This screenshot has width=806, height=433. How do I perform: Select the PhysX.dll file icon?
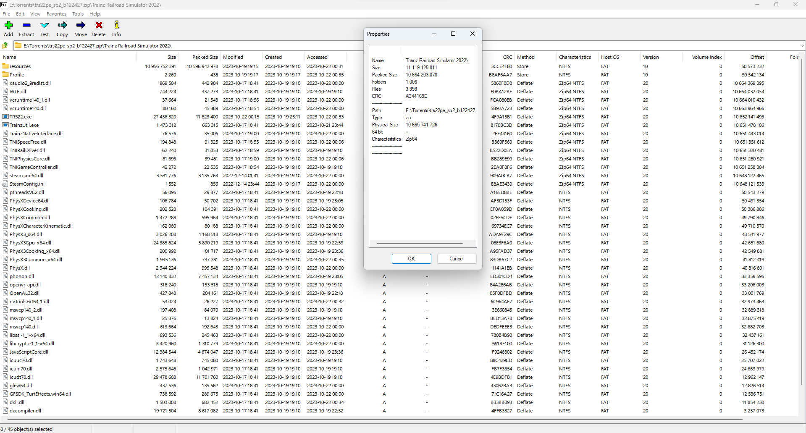click(5, 268)
